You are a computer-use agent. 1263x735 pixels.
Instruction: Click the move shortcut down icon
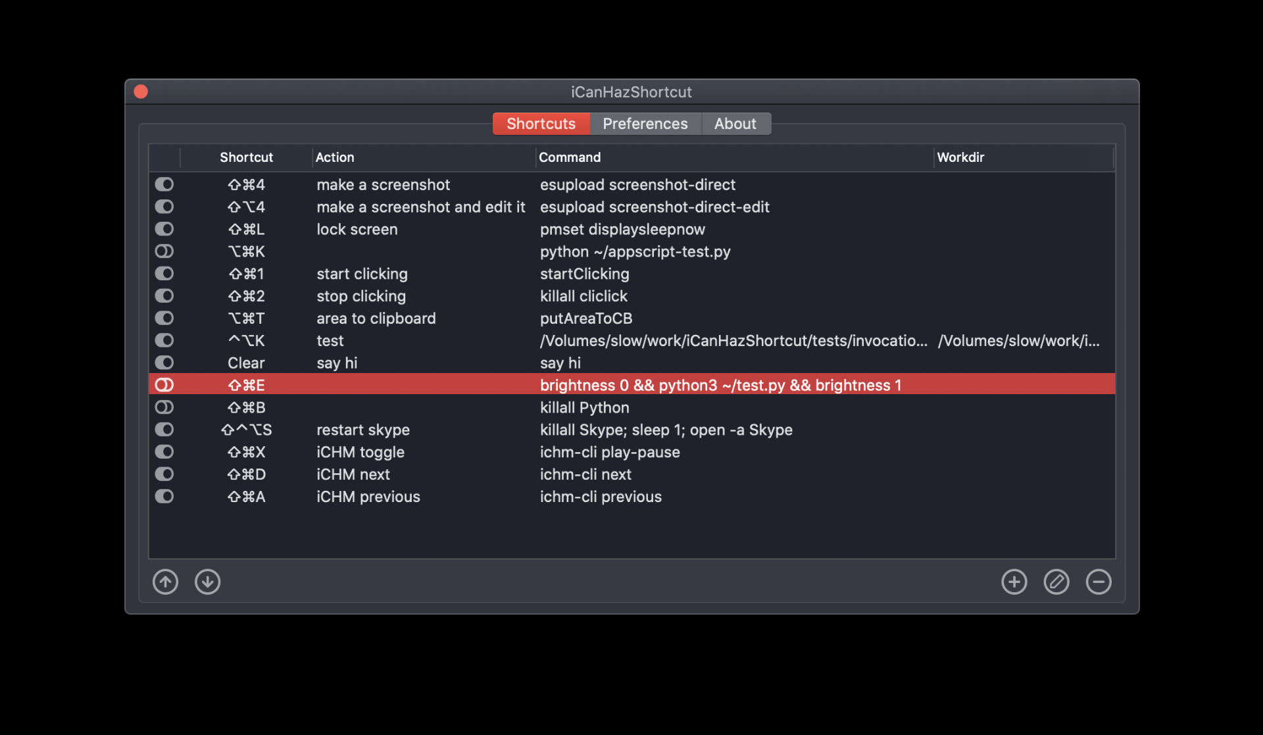click(207, 581)
